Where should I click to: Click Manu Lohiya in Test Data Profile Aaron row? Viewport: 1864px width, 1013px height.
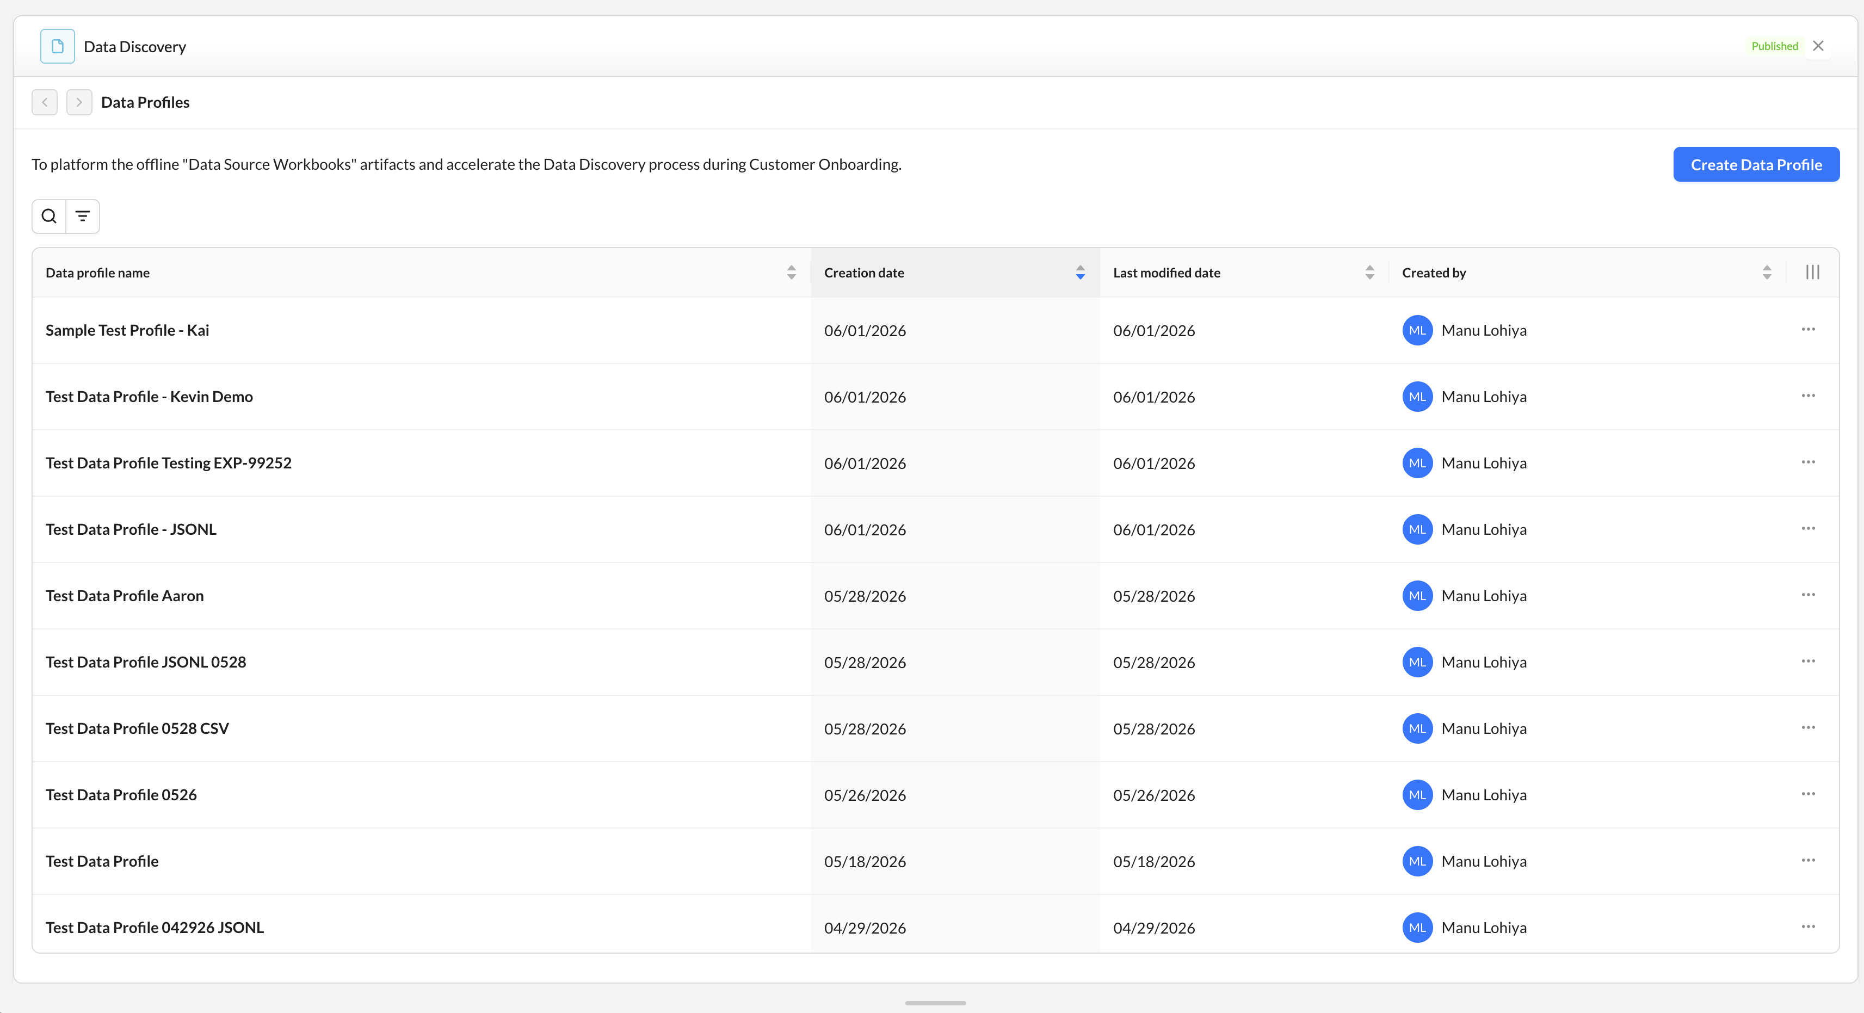[x=1484, y=596]
